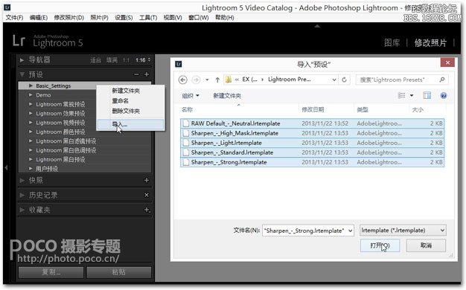Open the 设置(S) menu
Screen dimensions: 466x290
(x=124, y=18)
